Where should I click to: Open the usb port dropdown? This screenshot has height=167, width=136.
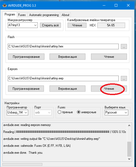tap(43, 112)
